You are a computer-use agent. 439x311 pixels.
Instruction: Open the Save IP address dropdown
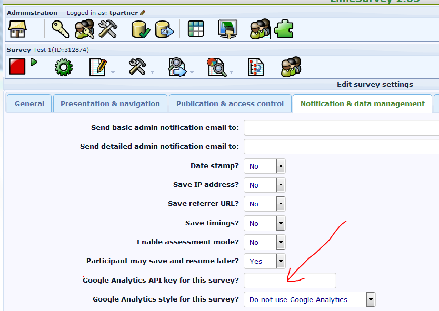click(x=281, y=185)
